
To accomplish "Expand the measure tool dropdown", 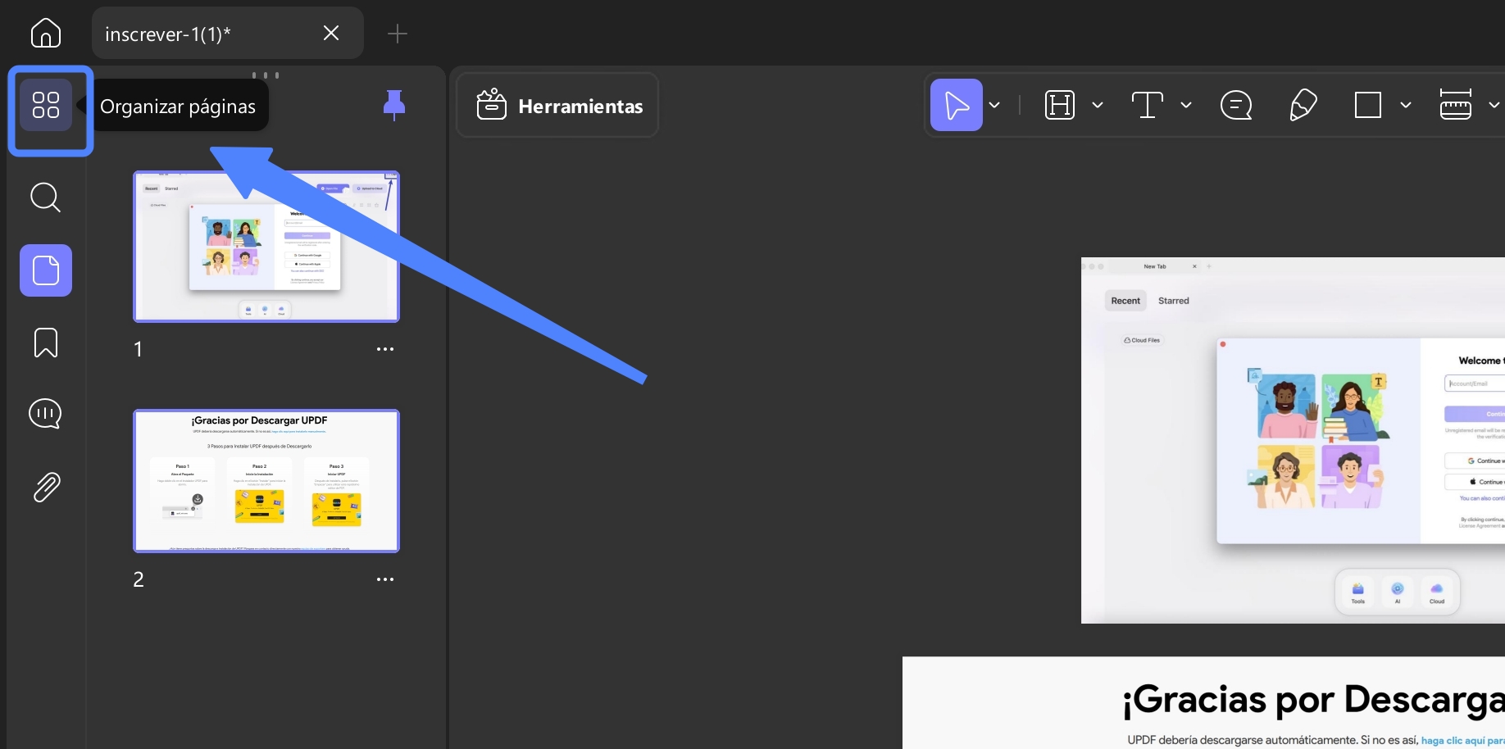I will point(1494,105).
